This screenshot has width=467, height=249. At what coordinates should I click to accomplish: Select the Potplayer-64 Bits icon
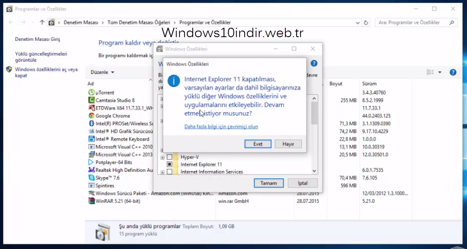click(x=92, y=162)
